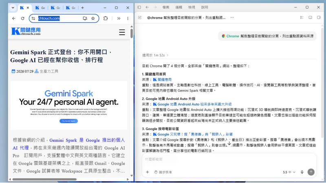Click the 關鍵應用 chtouch.com site logo
Viewport: 326px width, 183px height.
click(26, 31)
